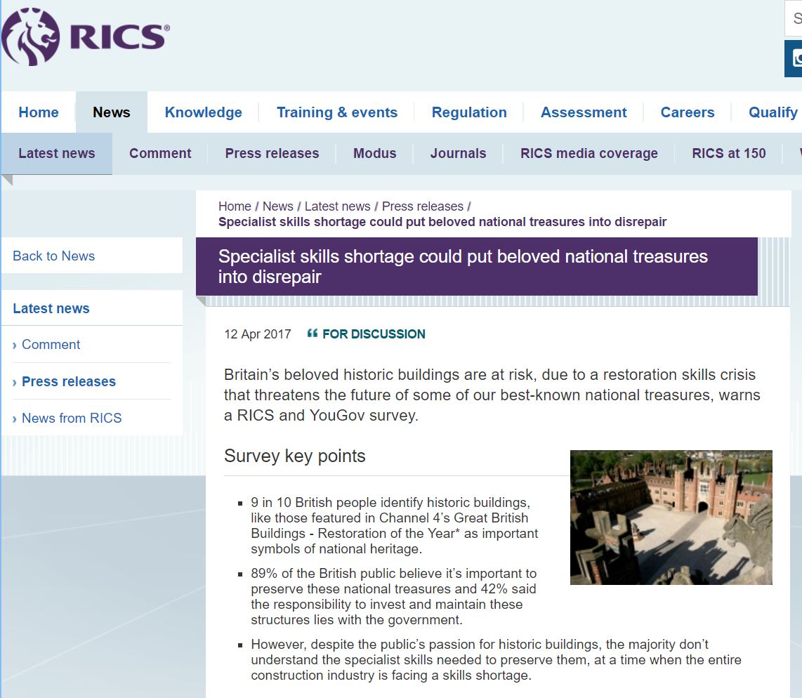Open the Home main navigation tab

(39, 112)
